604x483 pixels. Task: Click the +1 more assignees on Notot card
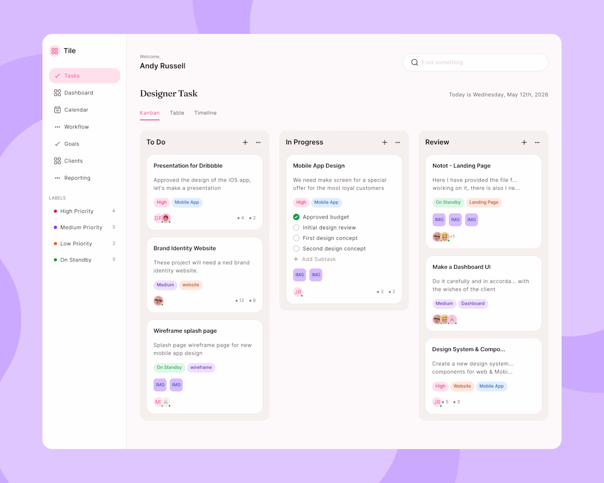452,237
